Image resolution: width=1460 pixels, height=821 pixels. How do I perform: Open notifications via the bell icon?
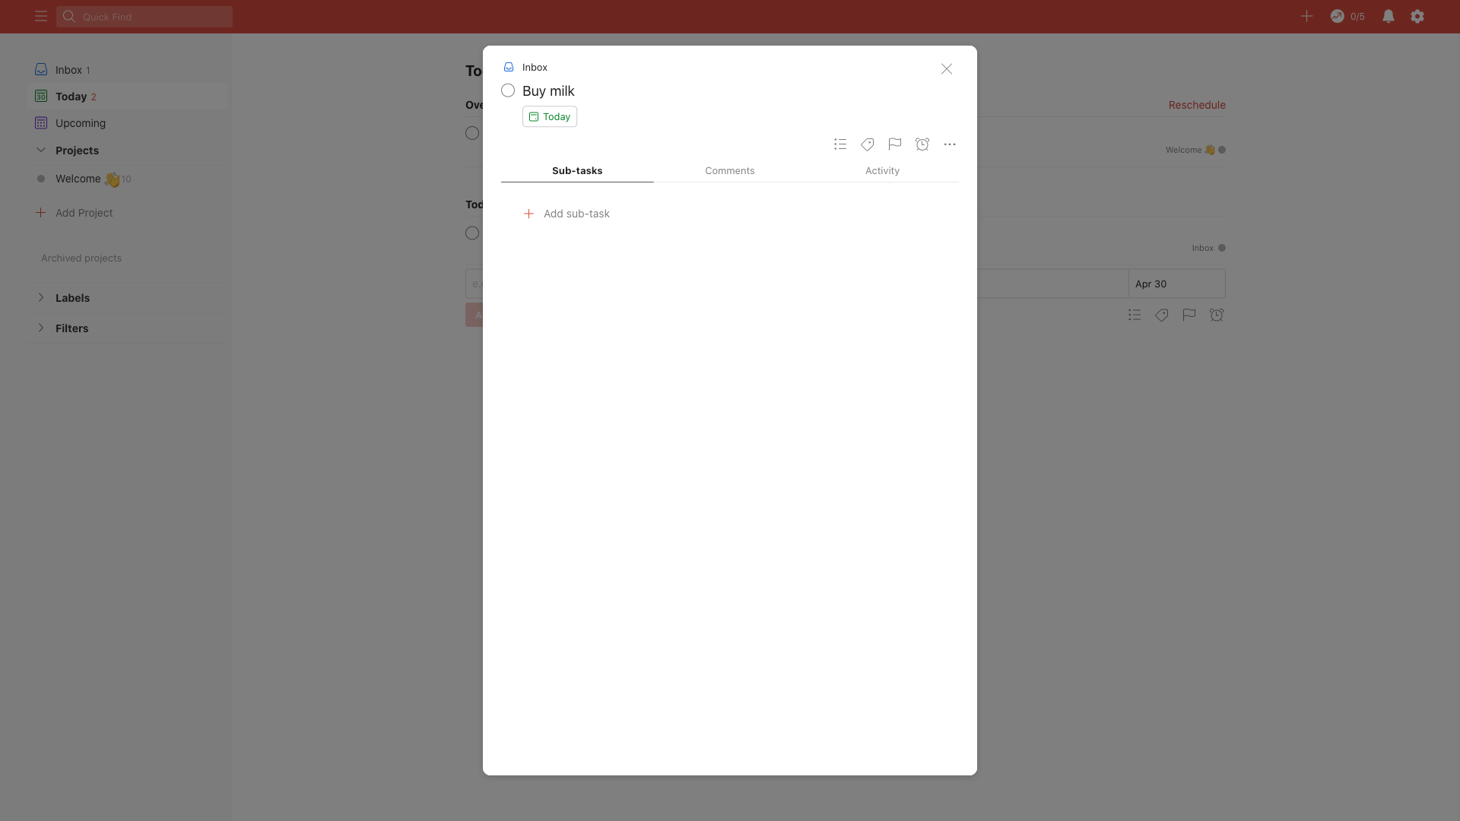(x=1389, y=16)
